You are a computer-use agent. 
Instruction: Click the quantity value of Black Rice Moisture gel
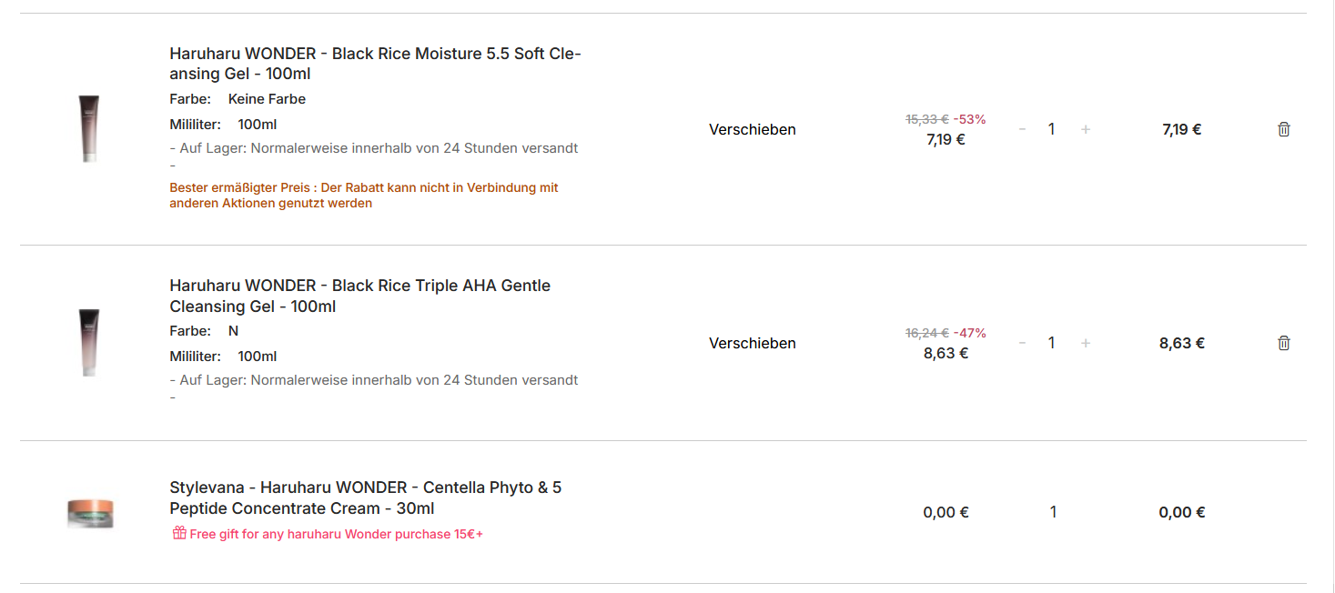tap(1051, 129)
